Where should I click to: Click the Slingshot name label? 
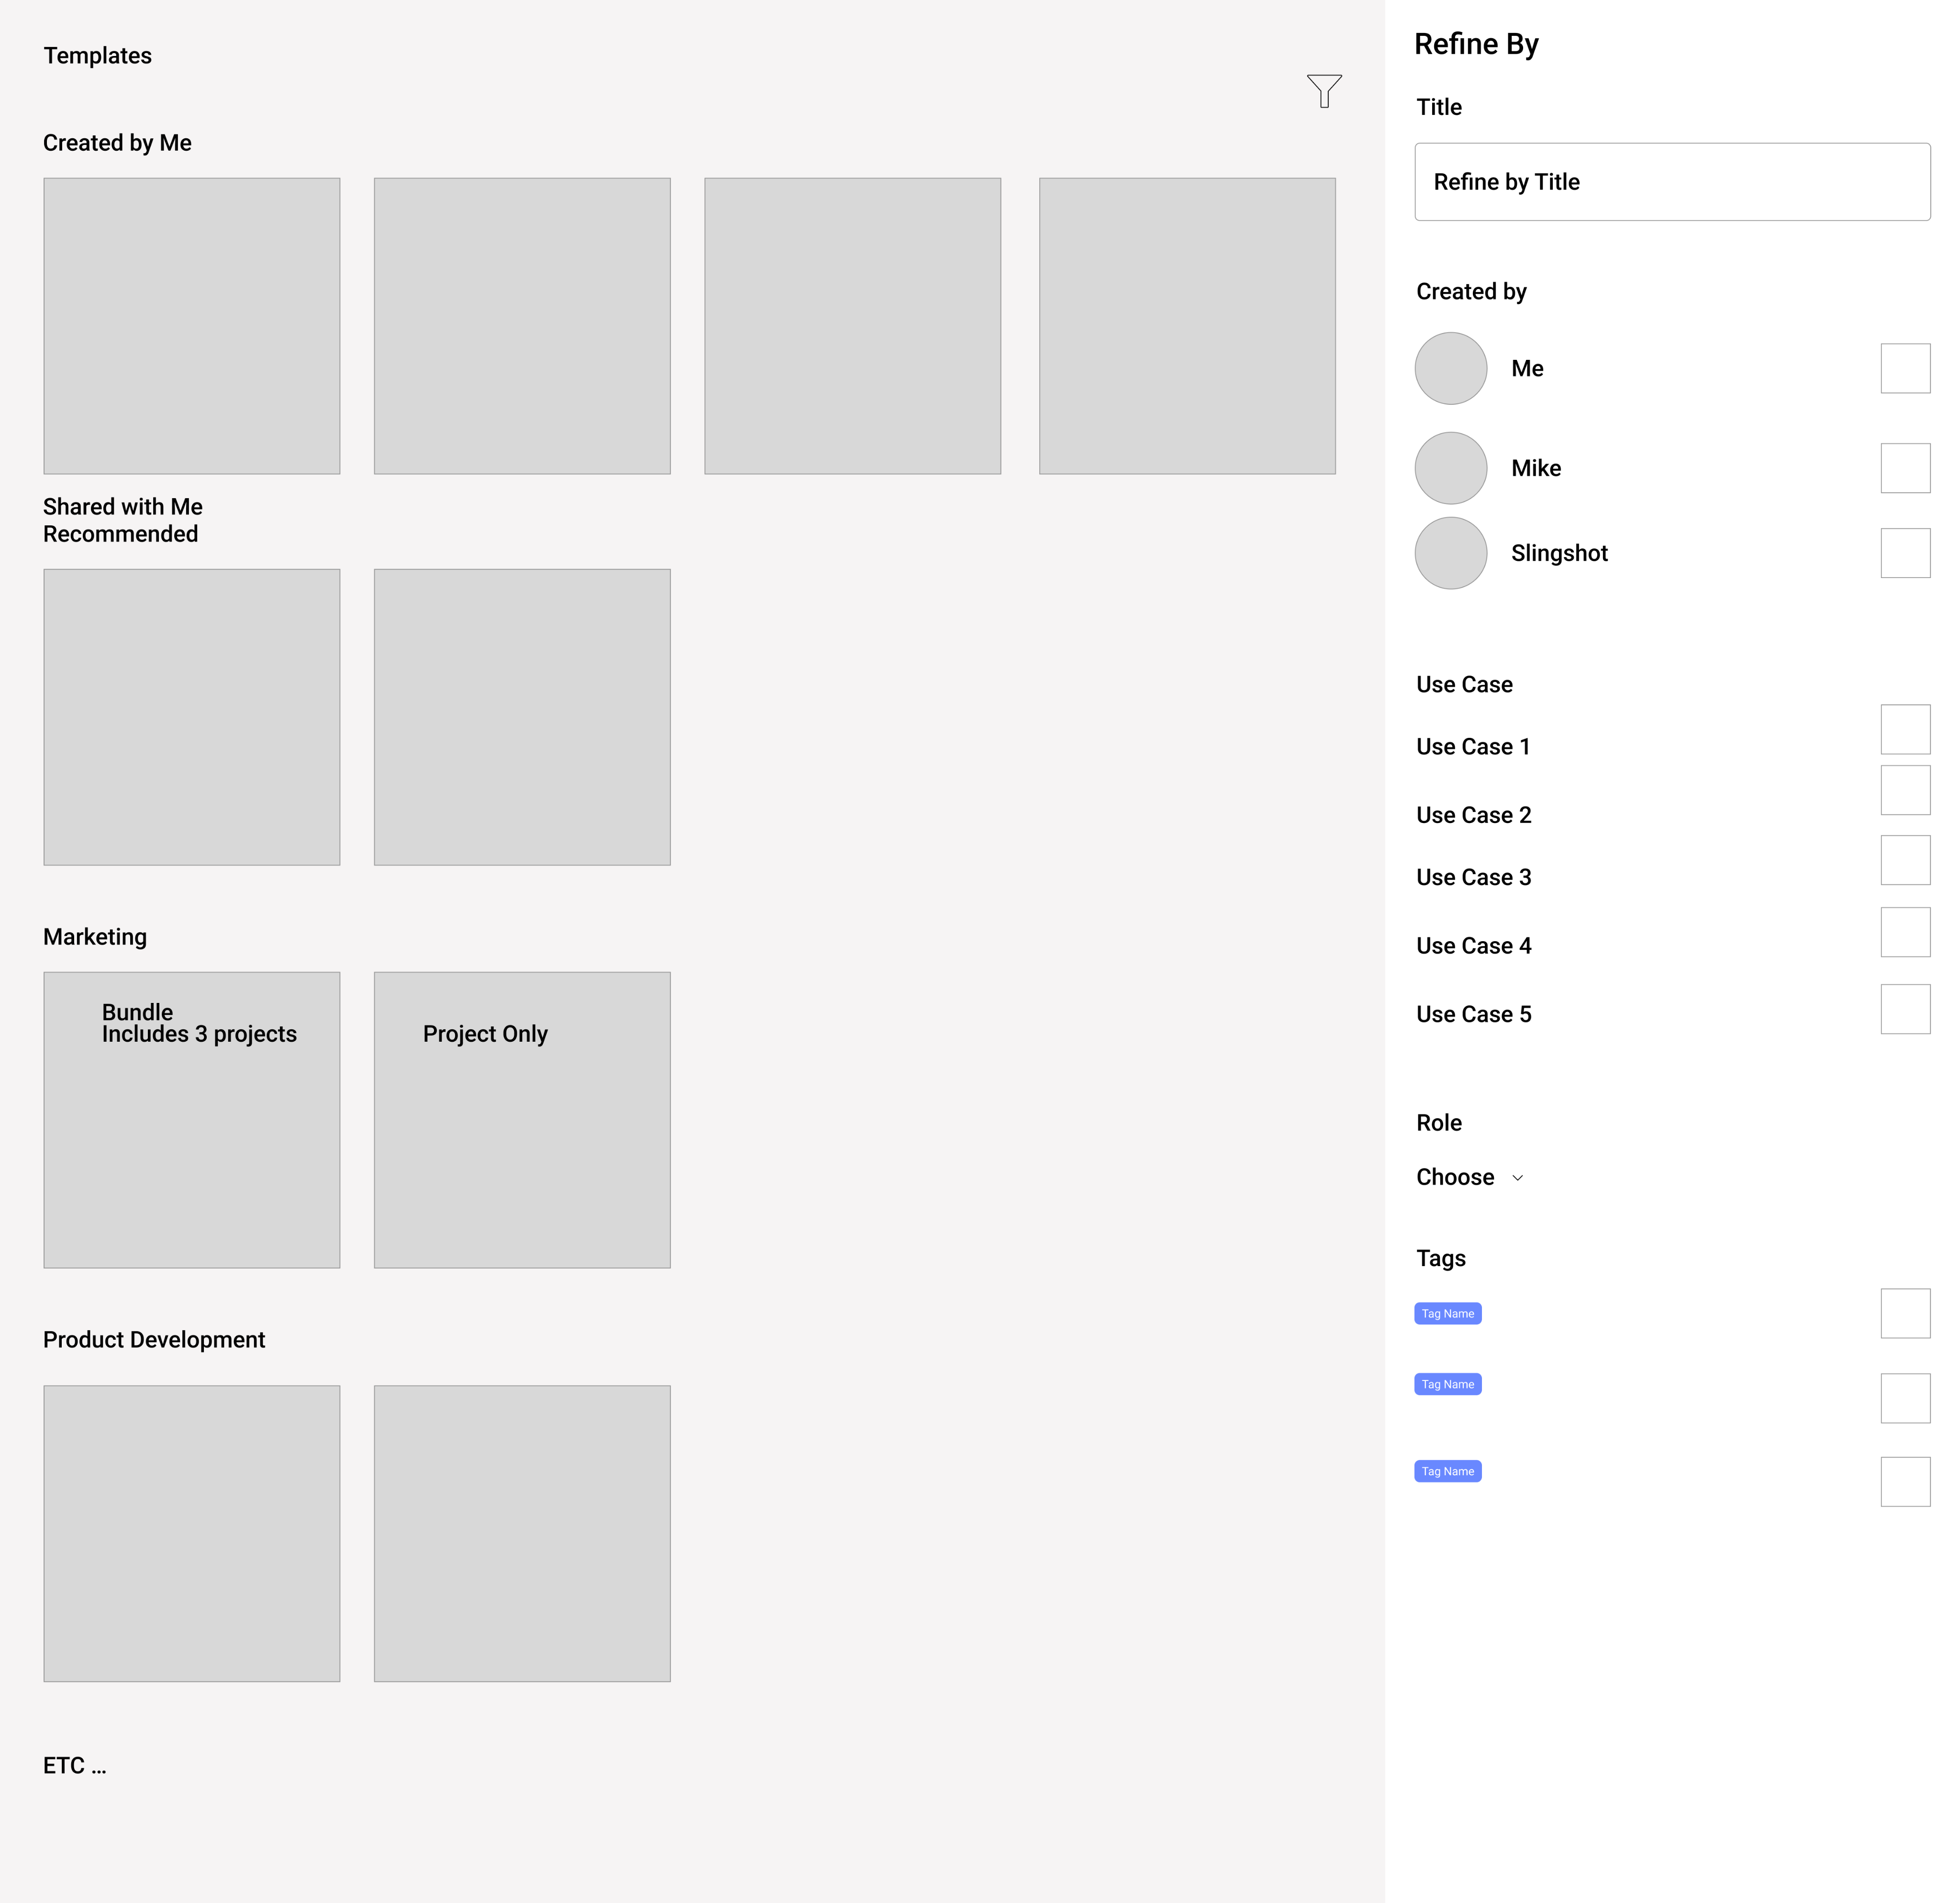click(x=1559, y=553)
